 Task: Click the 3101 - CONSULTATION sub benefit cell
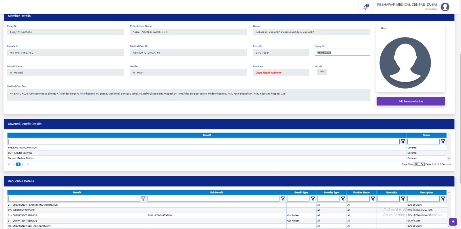click(216, 215)
